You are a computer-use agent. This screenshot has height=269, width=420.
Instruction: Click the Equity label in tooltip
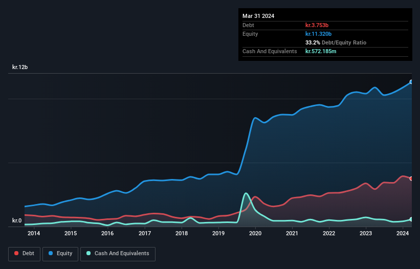(x=250, y=34)
